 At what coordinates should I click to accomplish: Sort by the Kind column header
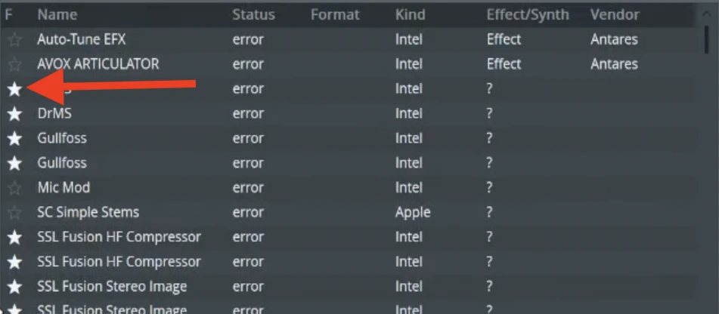tap(410, 14)
